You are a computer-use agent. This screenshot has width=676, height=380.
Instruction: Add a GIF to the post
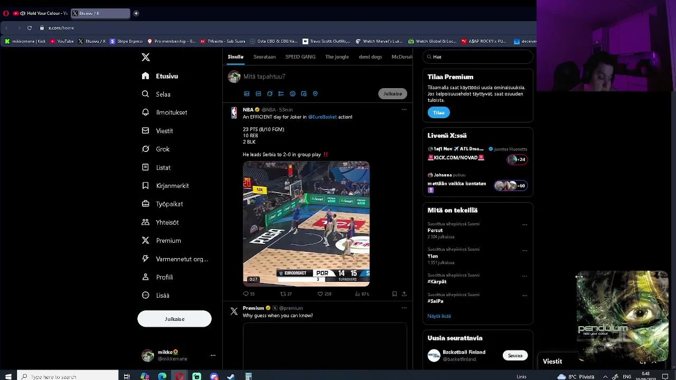258,93
